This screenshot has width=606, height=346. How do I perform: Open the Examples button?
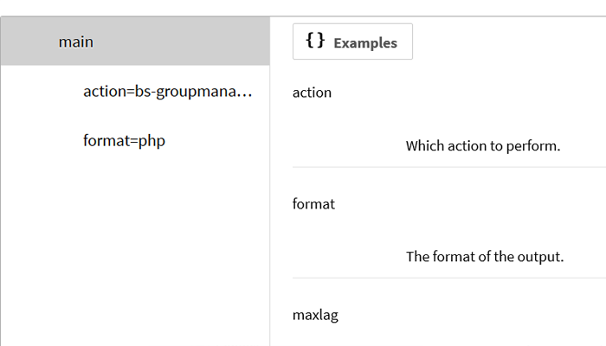[352, 42]
